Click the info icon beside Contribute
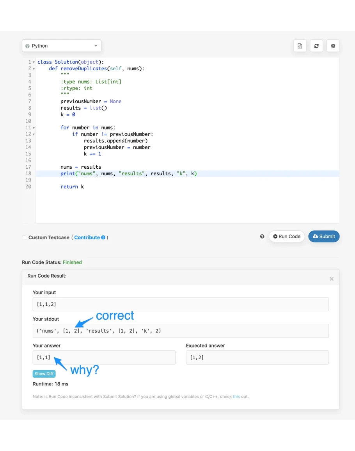355x451 pixels. tap(103, 237)
